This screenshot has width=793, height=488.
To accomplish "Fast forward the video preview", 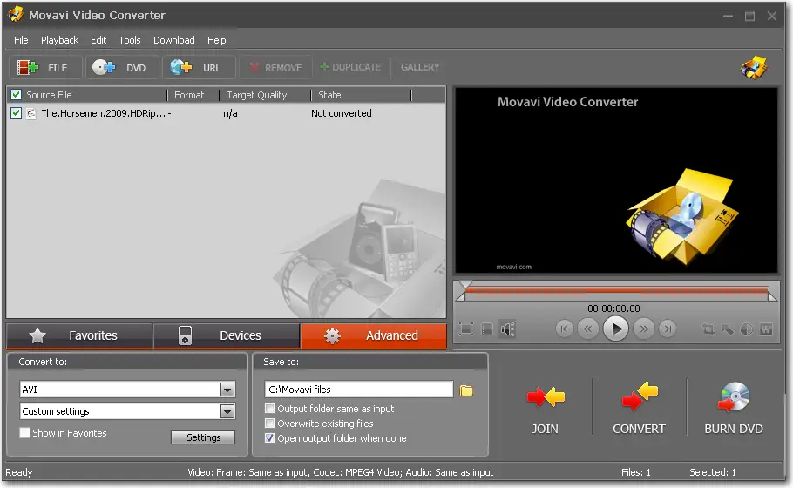I will click(x=644, y=329).
